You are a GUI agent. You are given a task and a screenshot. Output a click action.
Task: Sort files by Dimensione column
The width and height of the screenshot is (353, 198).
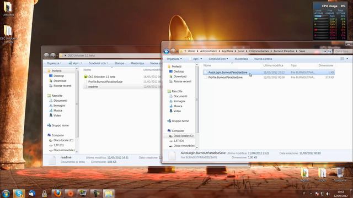point(325,65)
